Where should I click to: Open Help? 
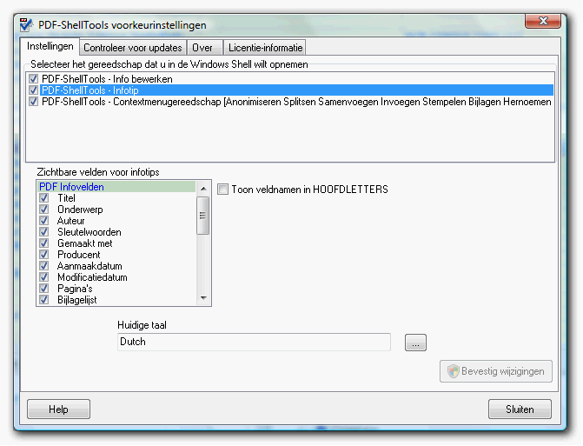58,409
